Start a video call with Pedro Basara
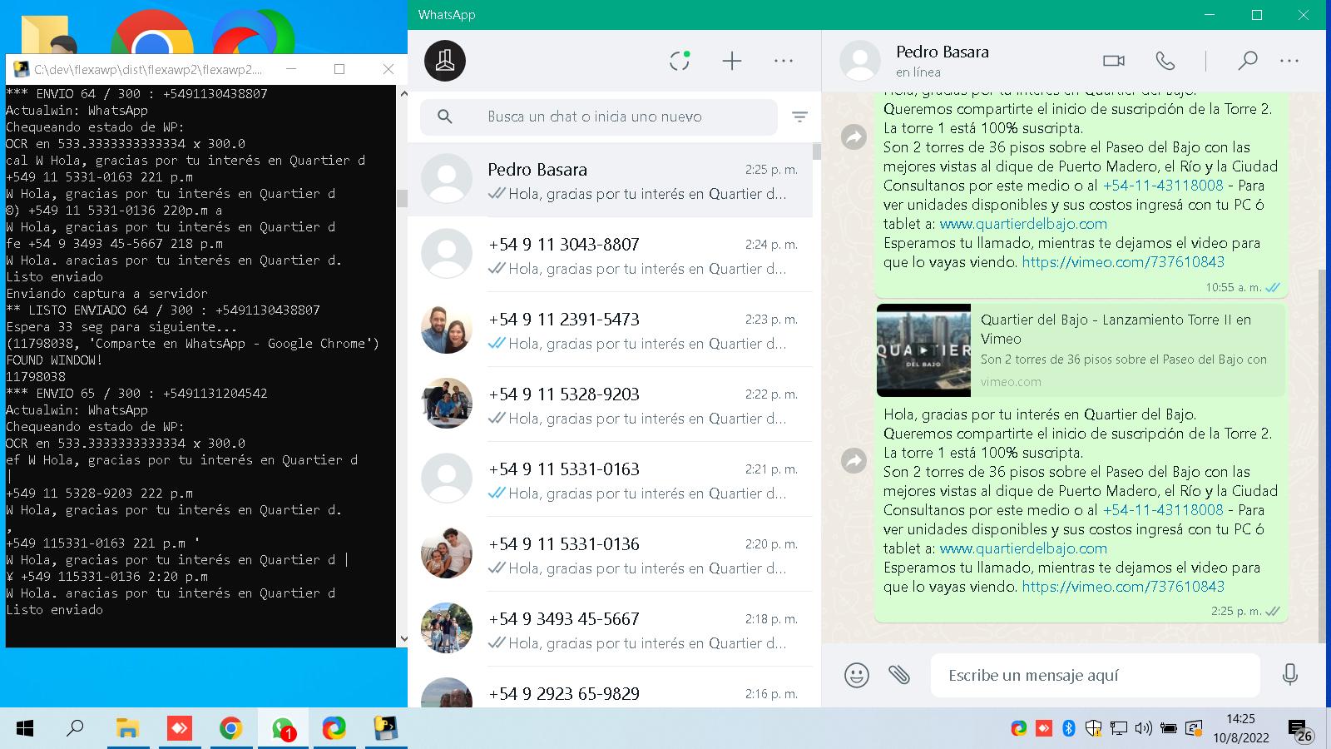Image resolution: width=1331 pixels, height=749 pixels. pos(1114,61)
